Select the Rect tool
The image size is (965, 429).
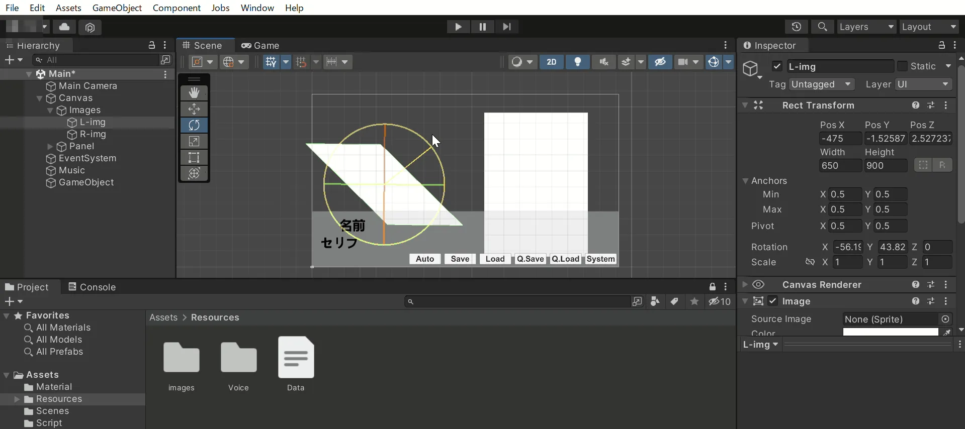[194, 157]
